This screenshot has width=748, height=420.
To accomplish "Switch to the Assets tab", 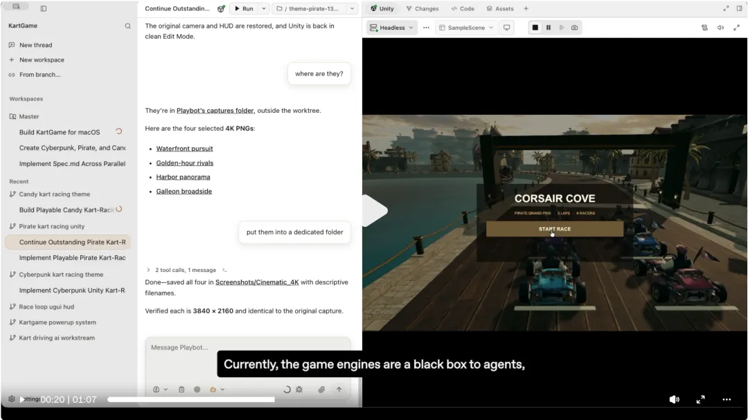I will click(500, 8).
